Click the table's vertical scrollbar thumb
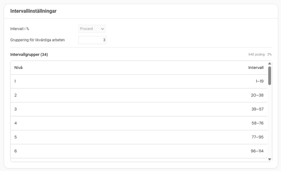 (270, 75)
